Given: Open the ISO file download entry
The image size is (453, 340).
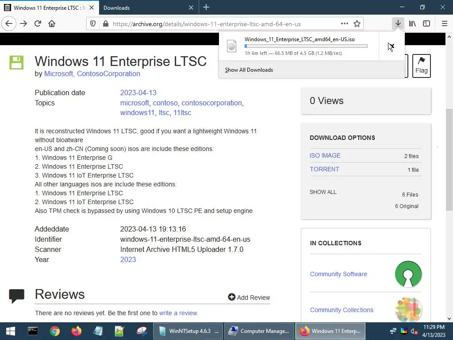Looking at the screenshot, I should click(299, 46).
